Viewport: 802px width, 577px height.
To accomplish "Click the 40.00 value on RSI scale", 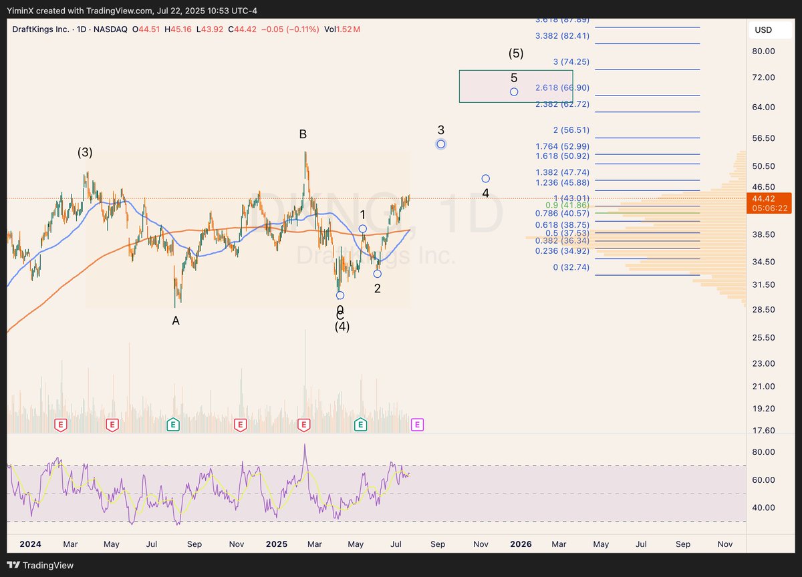I will pos(763,508).
